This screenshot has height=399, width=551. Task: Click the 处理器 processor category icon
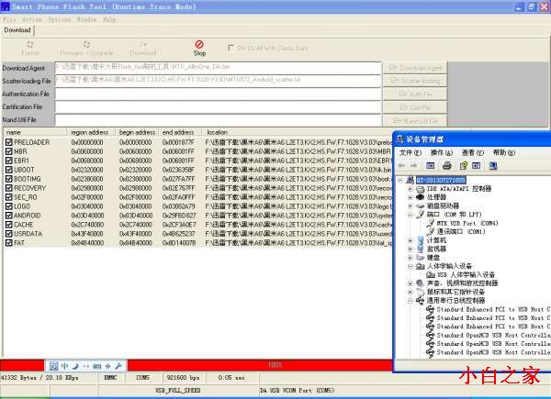(x=421, y=197)
